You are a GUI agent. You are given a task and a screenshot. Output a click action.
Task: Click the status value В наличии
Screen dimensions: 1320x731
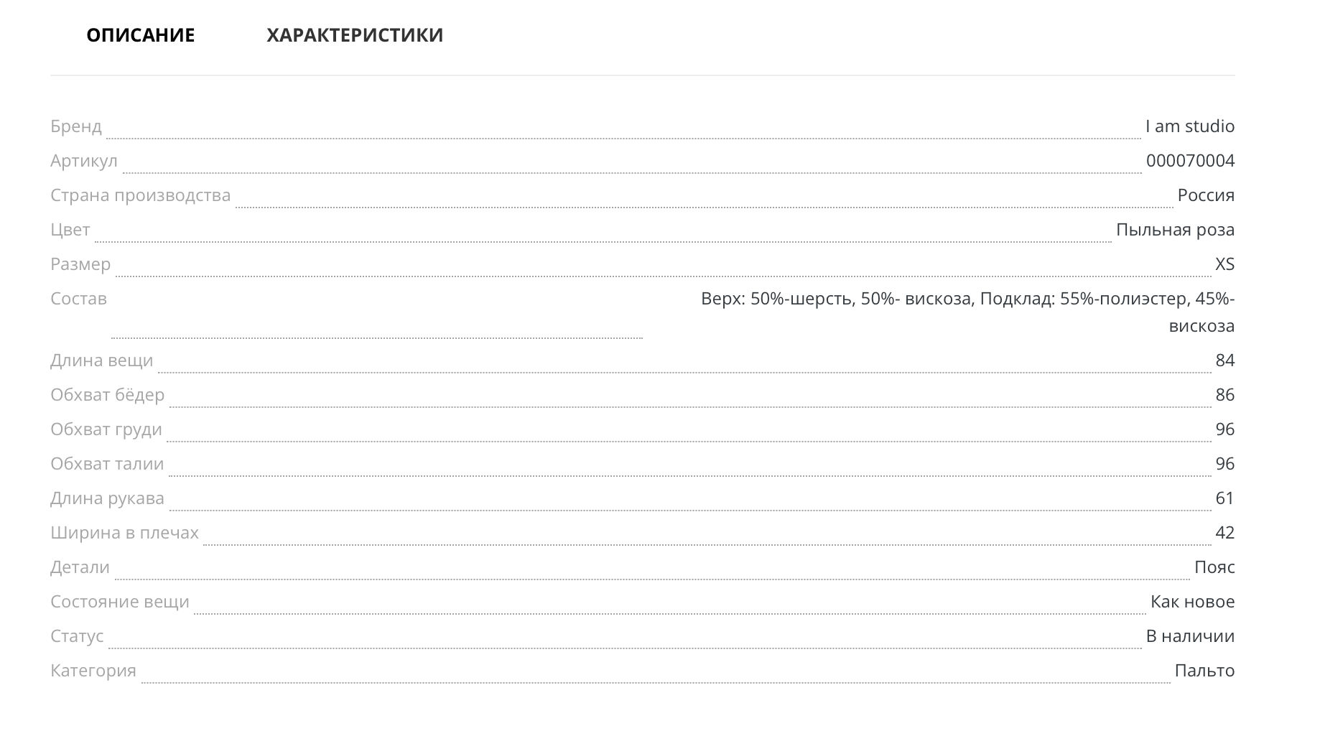click(x=1190, y=636)
